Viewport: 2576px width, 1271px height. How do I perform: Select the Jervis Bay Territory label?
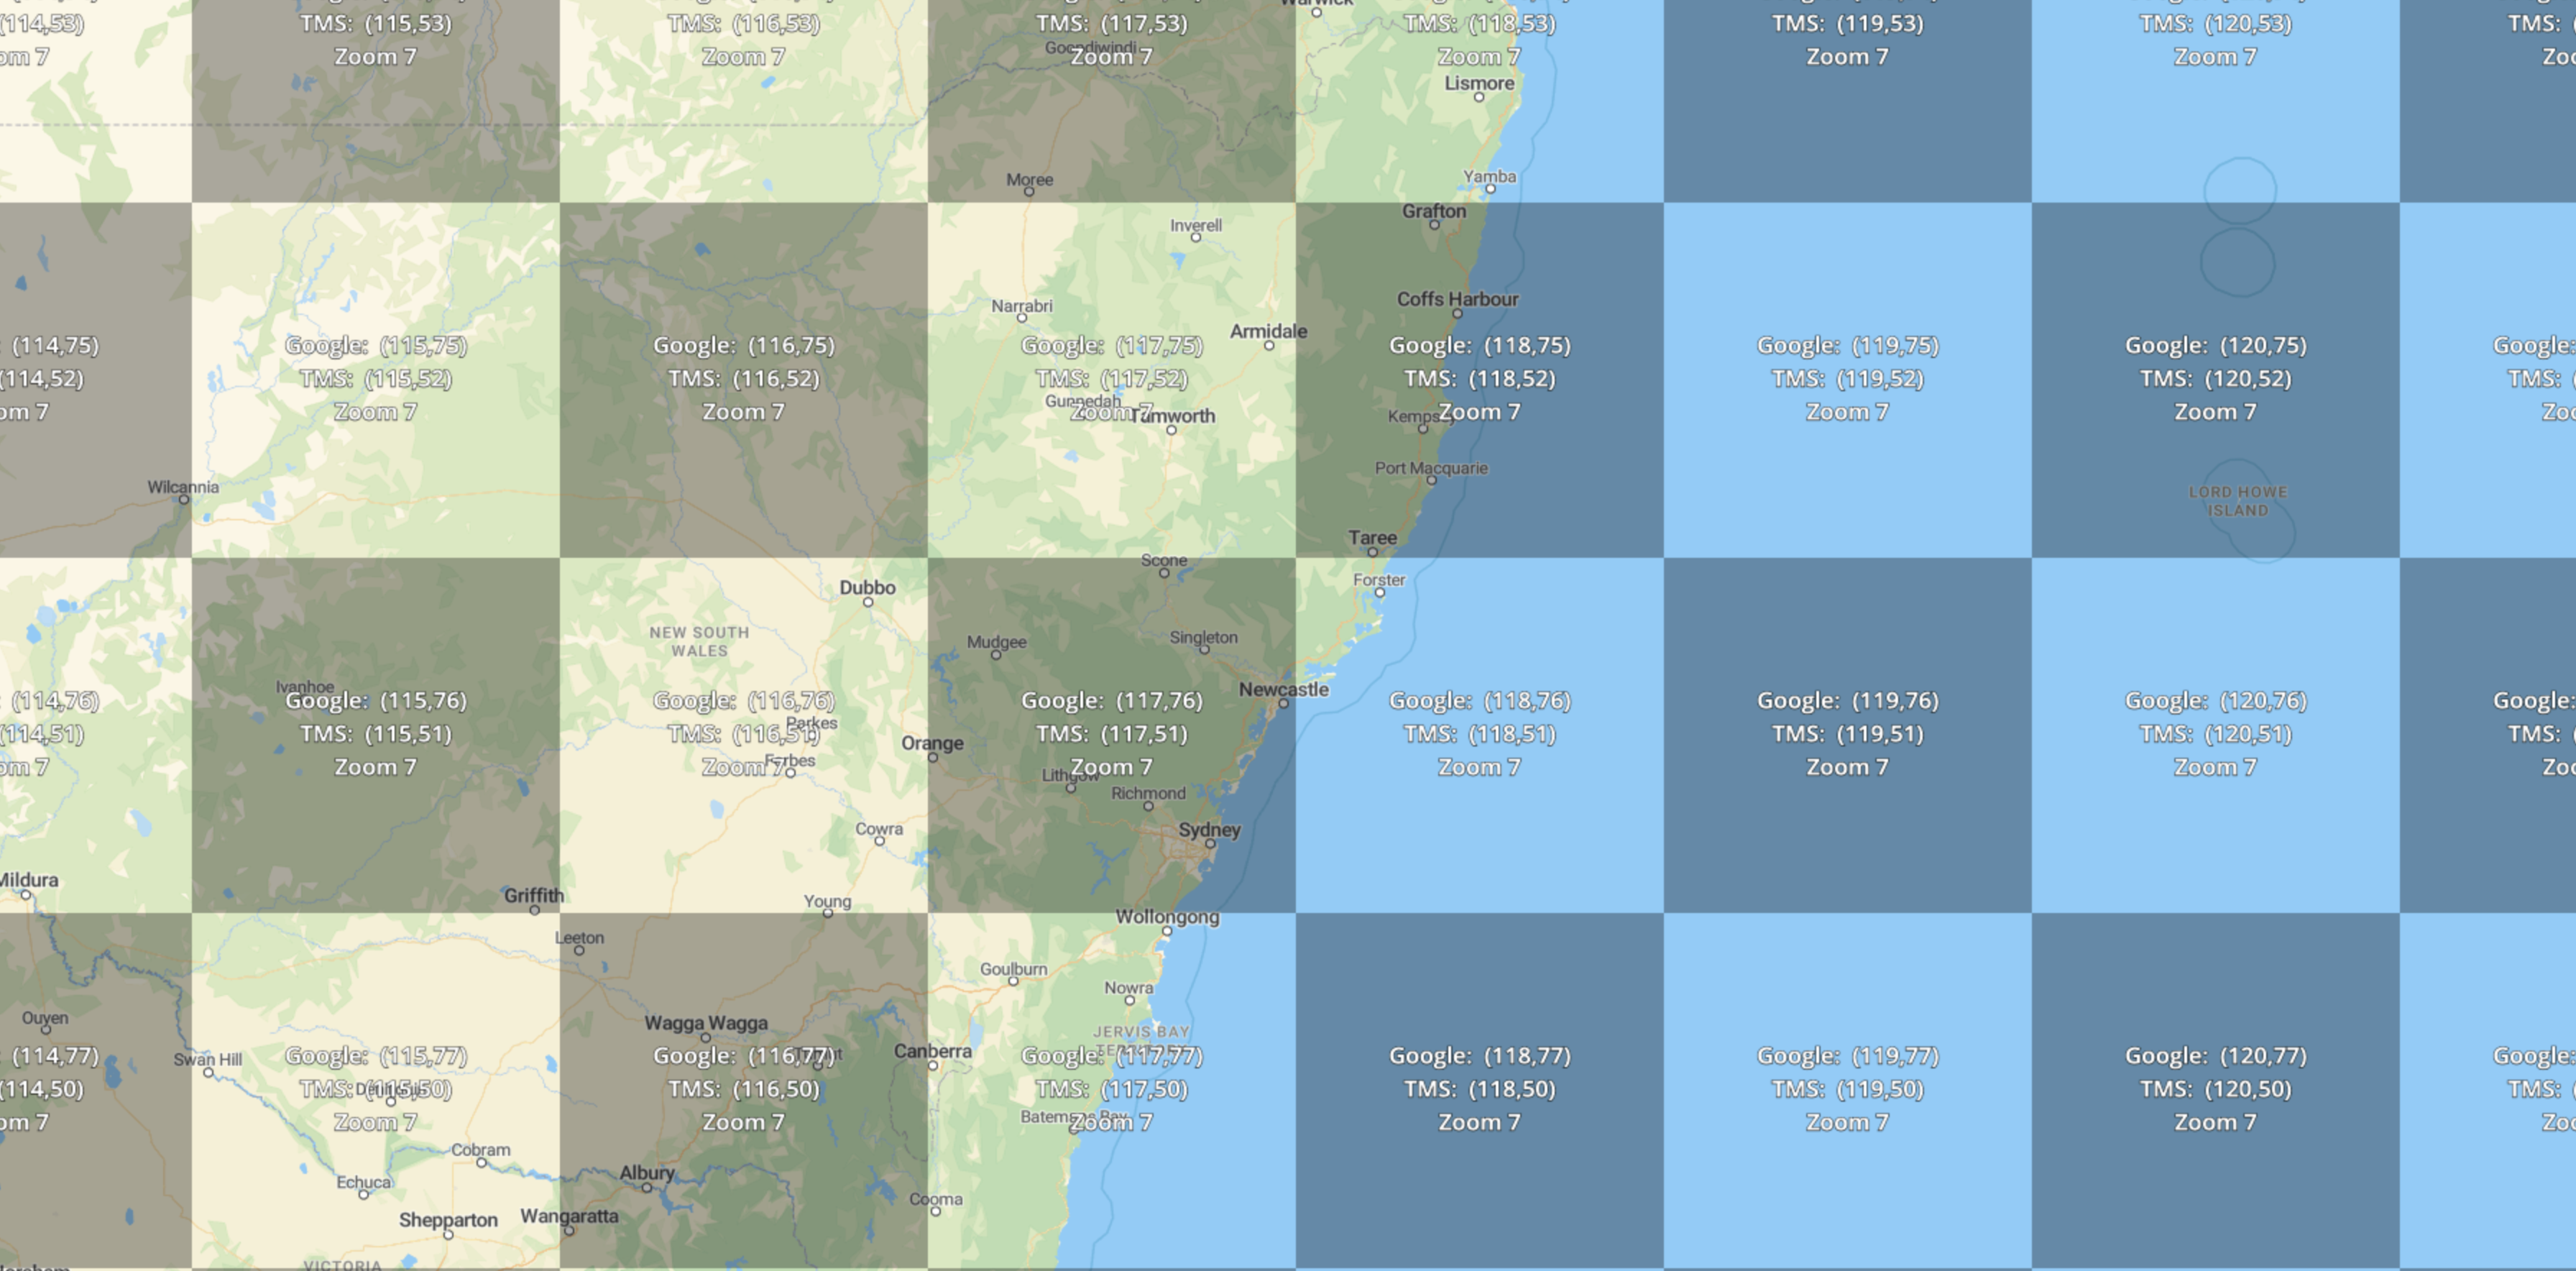pyautogui.click(x=1141, y=1040)
